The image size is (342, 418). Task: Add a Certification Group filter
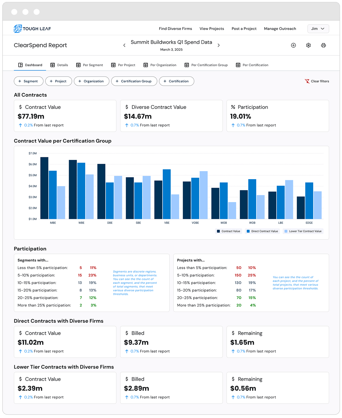click(x=134, y=81)
